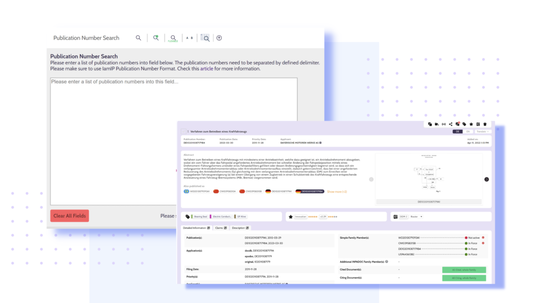538x303 pixels.
Task: Open the Translate dropdown
Action: (482, 132)
